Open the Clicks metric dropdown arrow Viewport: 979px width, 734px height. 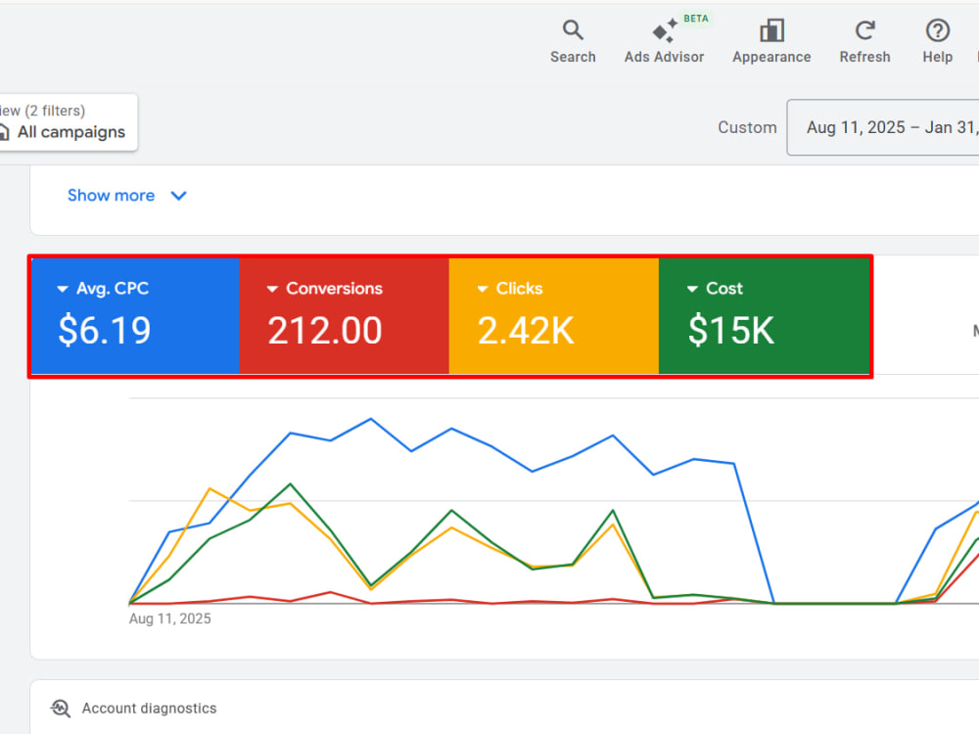coord(482,289)
